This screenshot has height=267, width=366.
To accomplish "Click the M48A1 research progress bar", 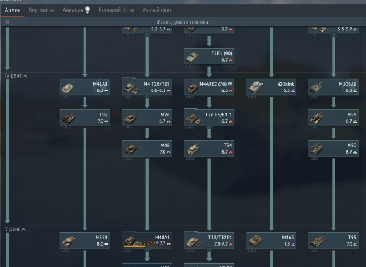I will (x=134, y=246).
